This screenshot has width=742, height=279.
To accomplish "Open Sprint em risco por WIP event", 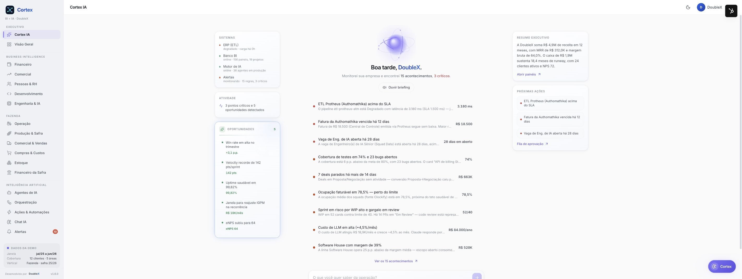I will [x=393, y=213].
